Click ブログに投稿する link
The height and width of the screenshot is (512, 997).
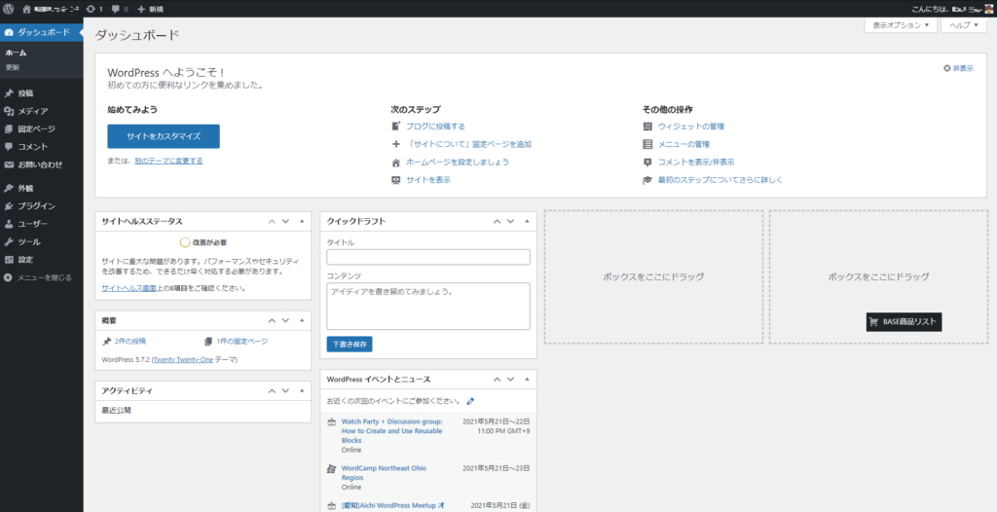(x=435, y=127)
